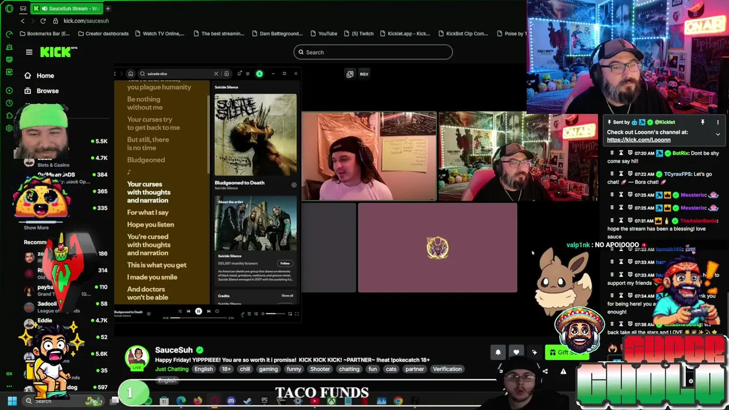729x410 pixels.
Task: Open the GX Control speedometer sidebar icon
Action: (9, 34)
